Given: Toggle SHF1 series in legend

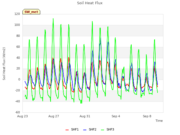Looking at the screenshot, I should click(72, 129).
